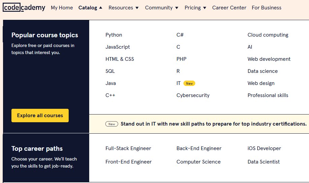
Task: Open Front-End Engineer career path
Action: pos(129,162)
